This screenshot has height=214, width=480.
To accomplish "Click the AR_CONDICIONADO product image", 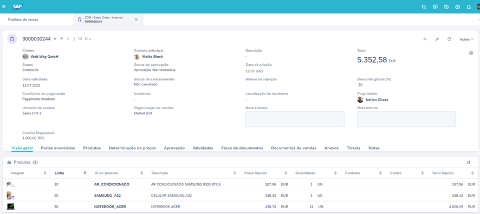I will click(11, 184).
